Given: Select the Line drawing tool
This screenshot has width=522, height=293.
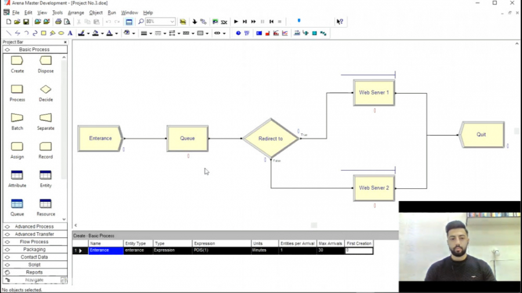Looking at the screenshot, I should point(9,33).
